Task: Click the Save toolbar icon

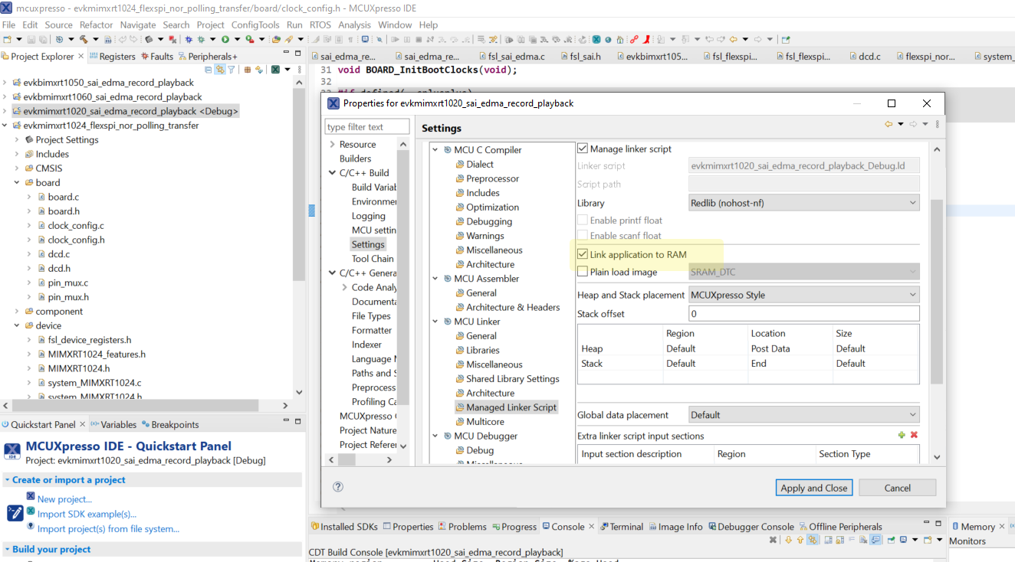Action: tap(31, 39)
